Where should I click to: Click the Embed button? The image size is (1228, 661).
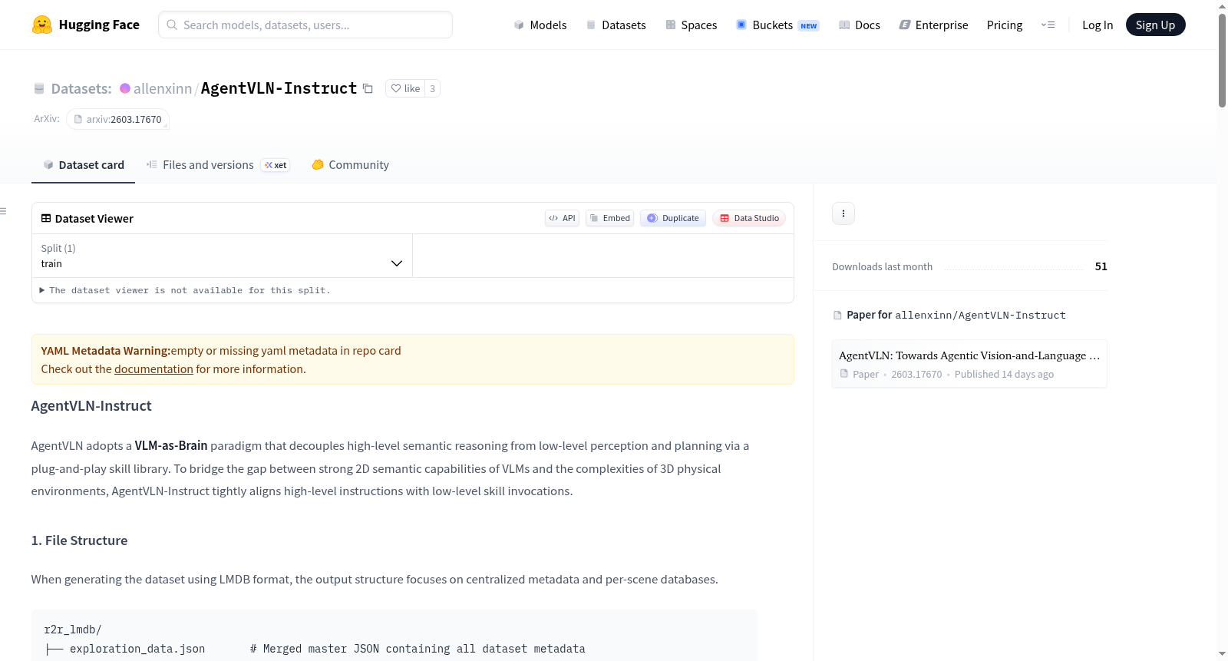tap(610, 218)
